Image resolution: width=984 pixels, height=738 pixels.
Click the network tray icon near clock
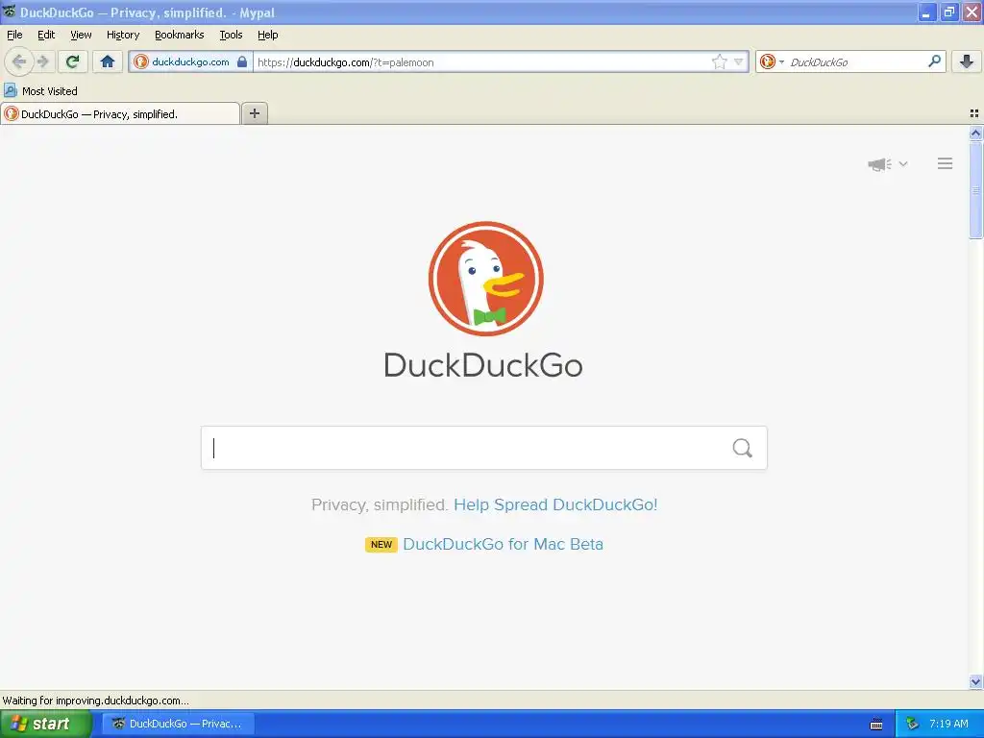click(913, 724)
